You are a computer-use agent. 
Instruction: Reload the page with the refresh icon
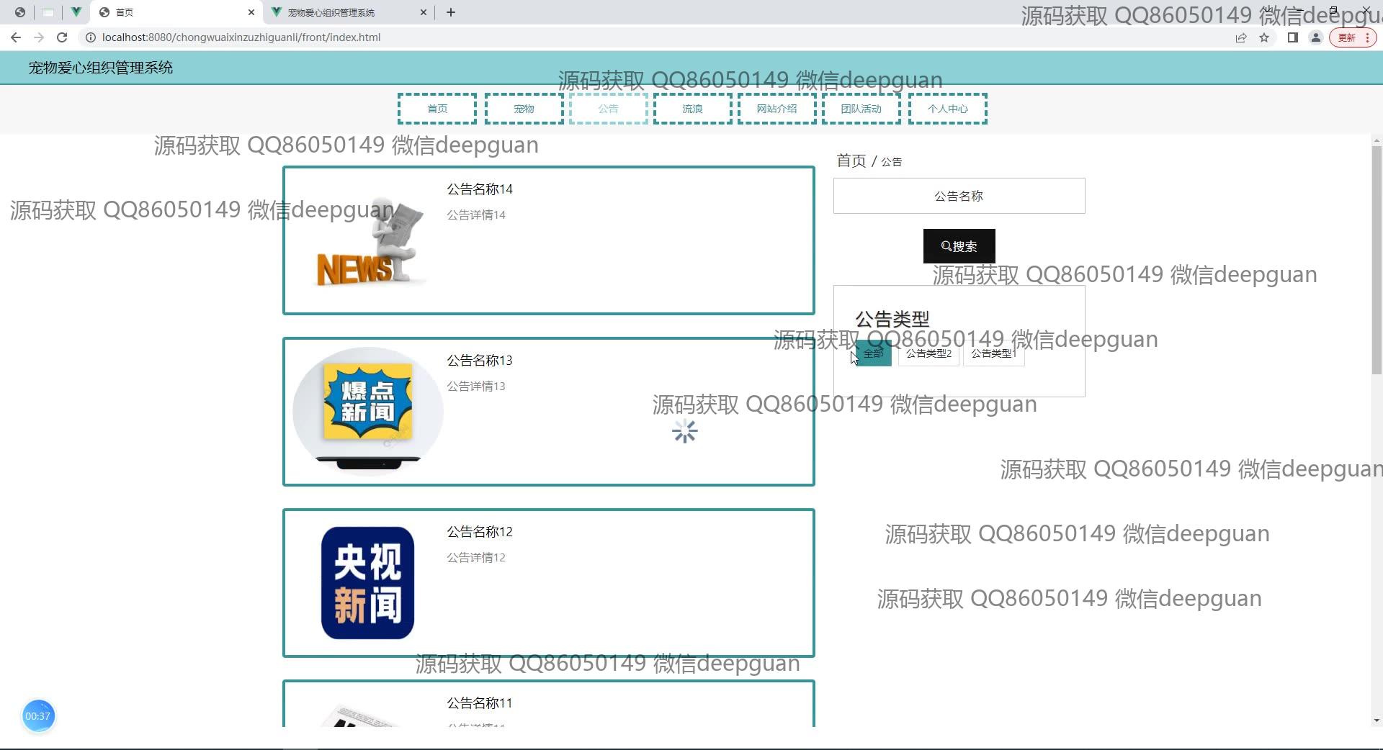pyautogui.click(x=62, y=37)
